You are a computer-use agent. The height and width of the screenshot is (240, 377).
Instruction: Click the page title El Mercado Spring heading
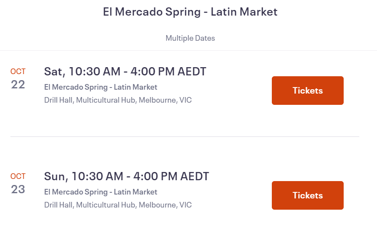pos(190,12)
